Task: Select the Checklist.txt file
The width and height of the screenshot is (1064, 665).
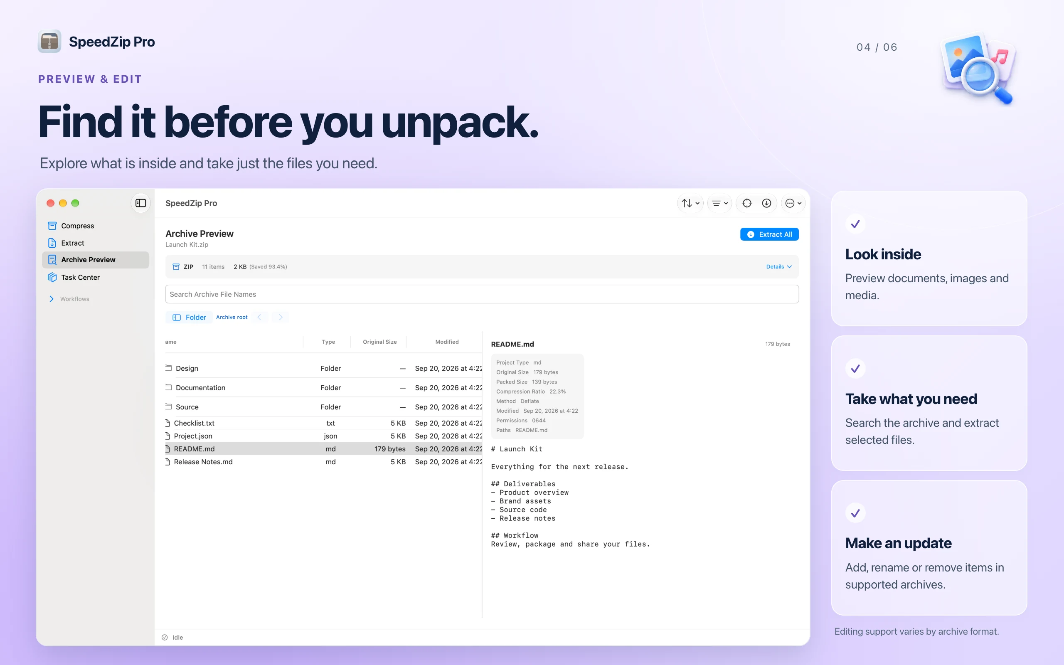Action: click(323, 423)
